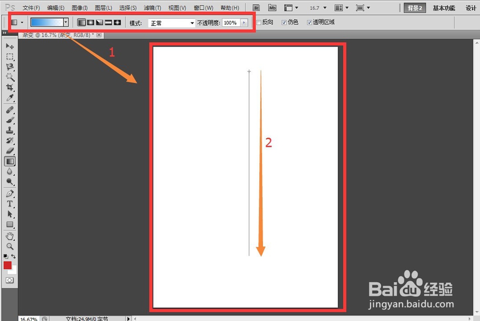The width and height of the screenshot is (480, 321).
Task: Launch Mini Bridge via Mb icon
Action: pos(272,8)
